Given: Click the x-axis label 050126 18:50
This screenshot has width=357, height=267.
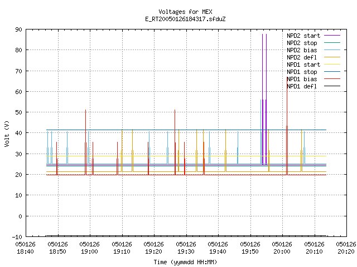Looking at the screenshot, I should point(57,248).
